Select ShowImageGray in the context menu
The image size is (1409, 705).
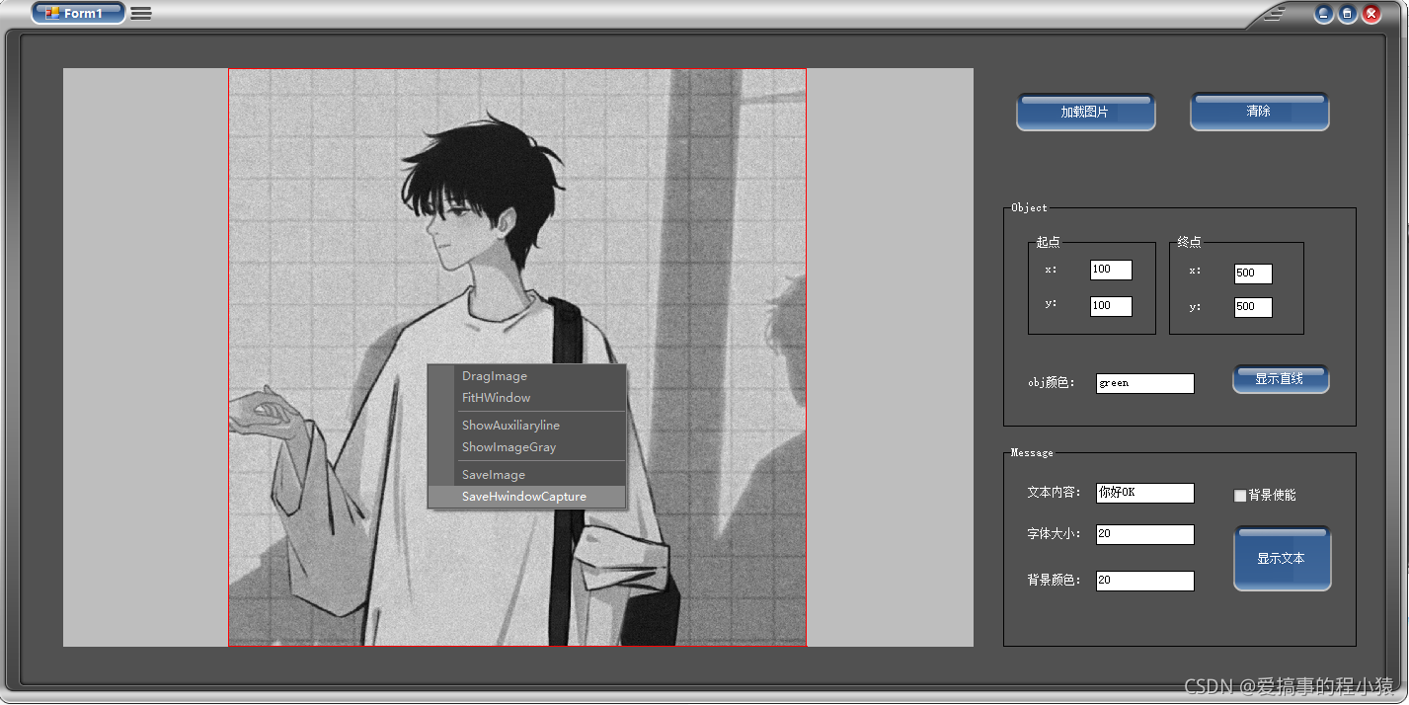pyautogui.click(x=526, y=447)
